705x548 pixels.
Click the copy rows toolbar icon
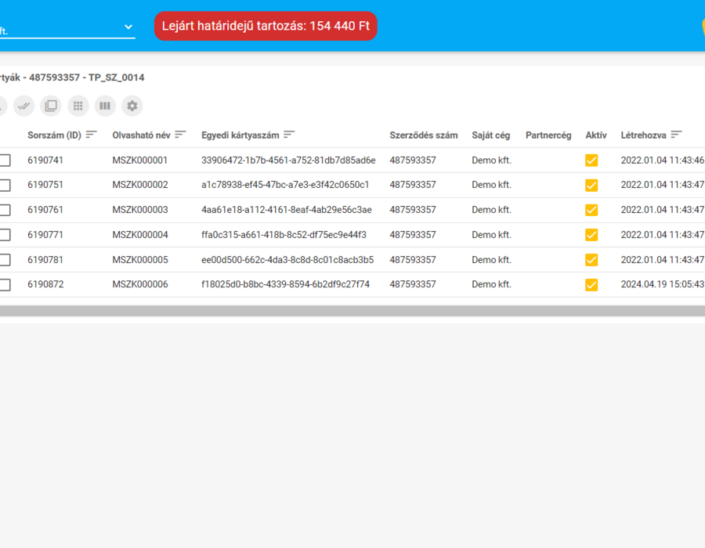(x=51, y=106)
